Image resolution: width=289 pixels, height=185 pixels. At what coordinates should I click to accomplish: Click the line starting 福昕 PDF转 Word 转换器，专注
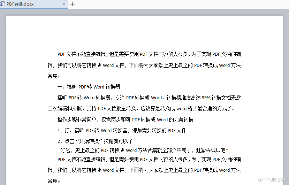pos(149,98)
